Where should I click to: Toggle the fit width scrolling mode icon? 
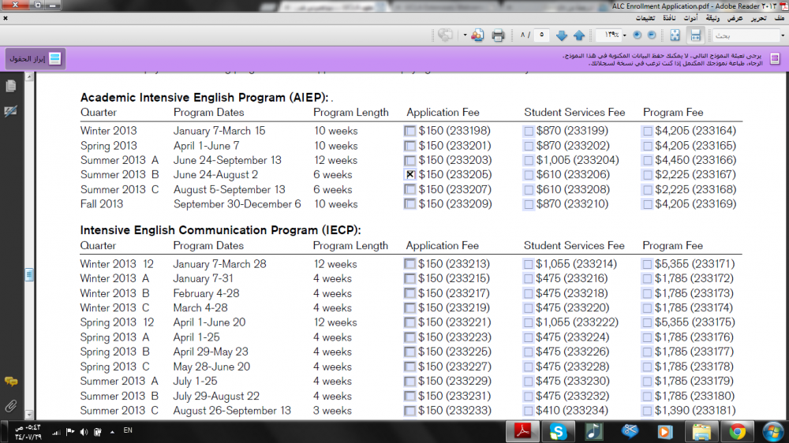[x=695, y=35]
